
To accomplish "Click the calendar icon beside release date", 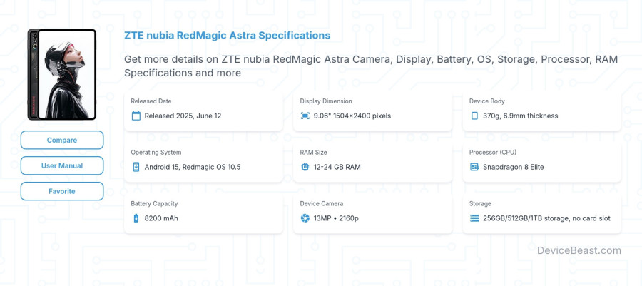I will pos(136,116).
